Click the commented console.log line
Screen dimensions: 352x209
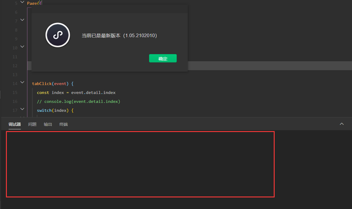click(79, 102)
